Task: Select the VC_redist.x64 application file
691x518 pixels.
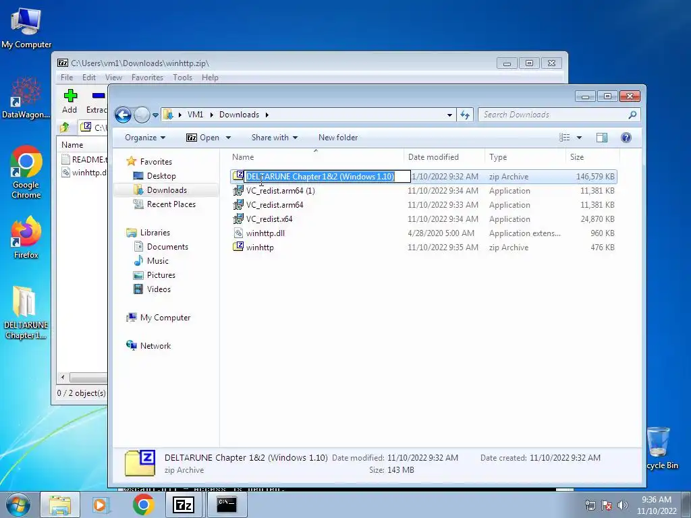Action: tap(269, 219)
